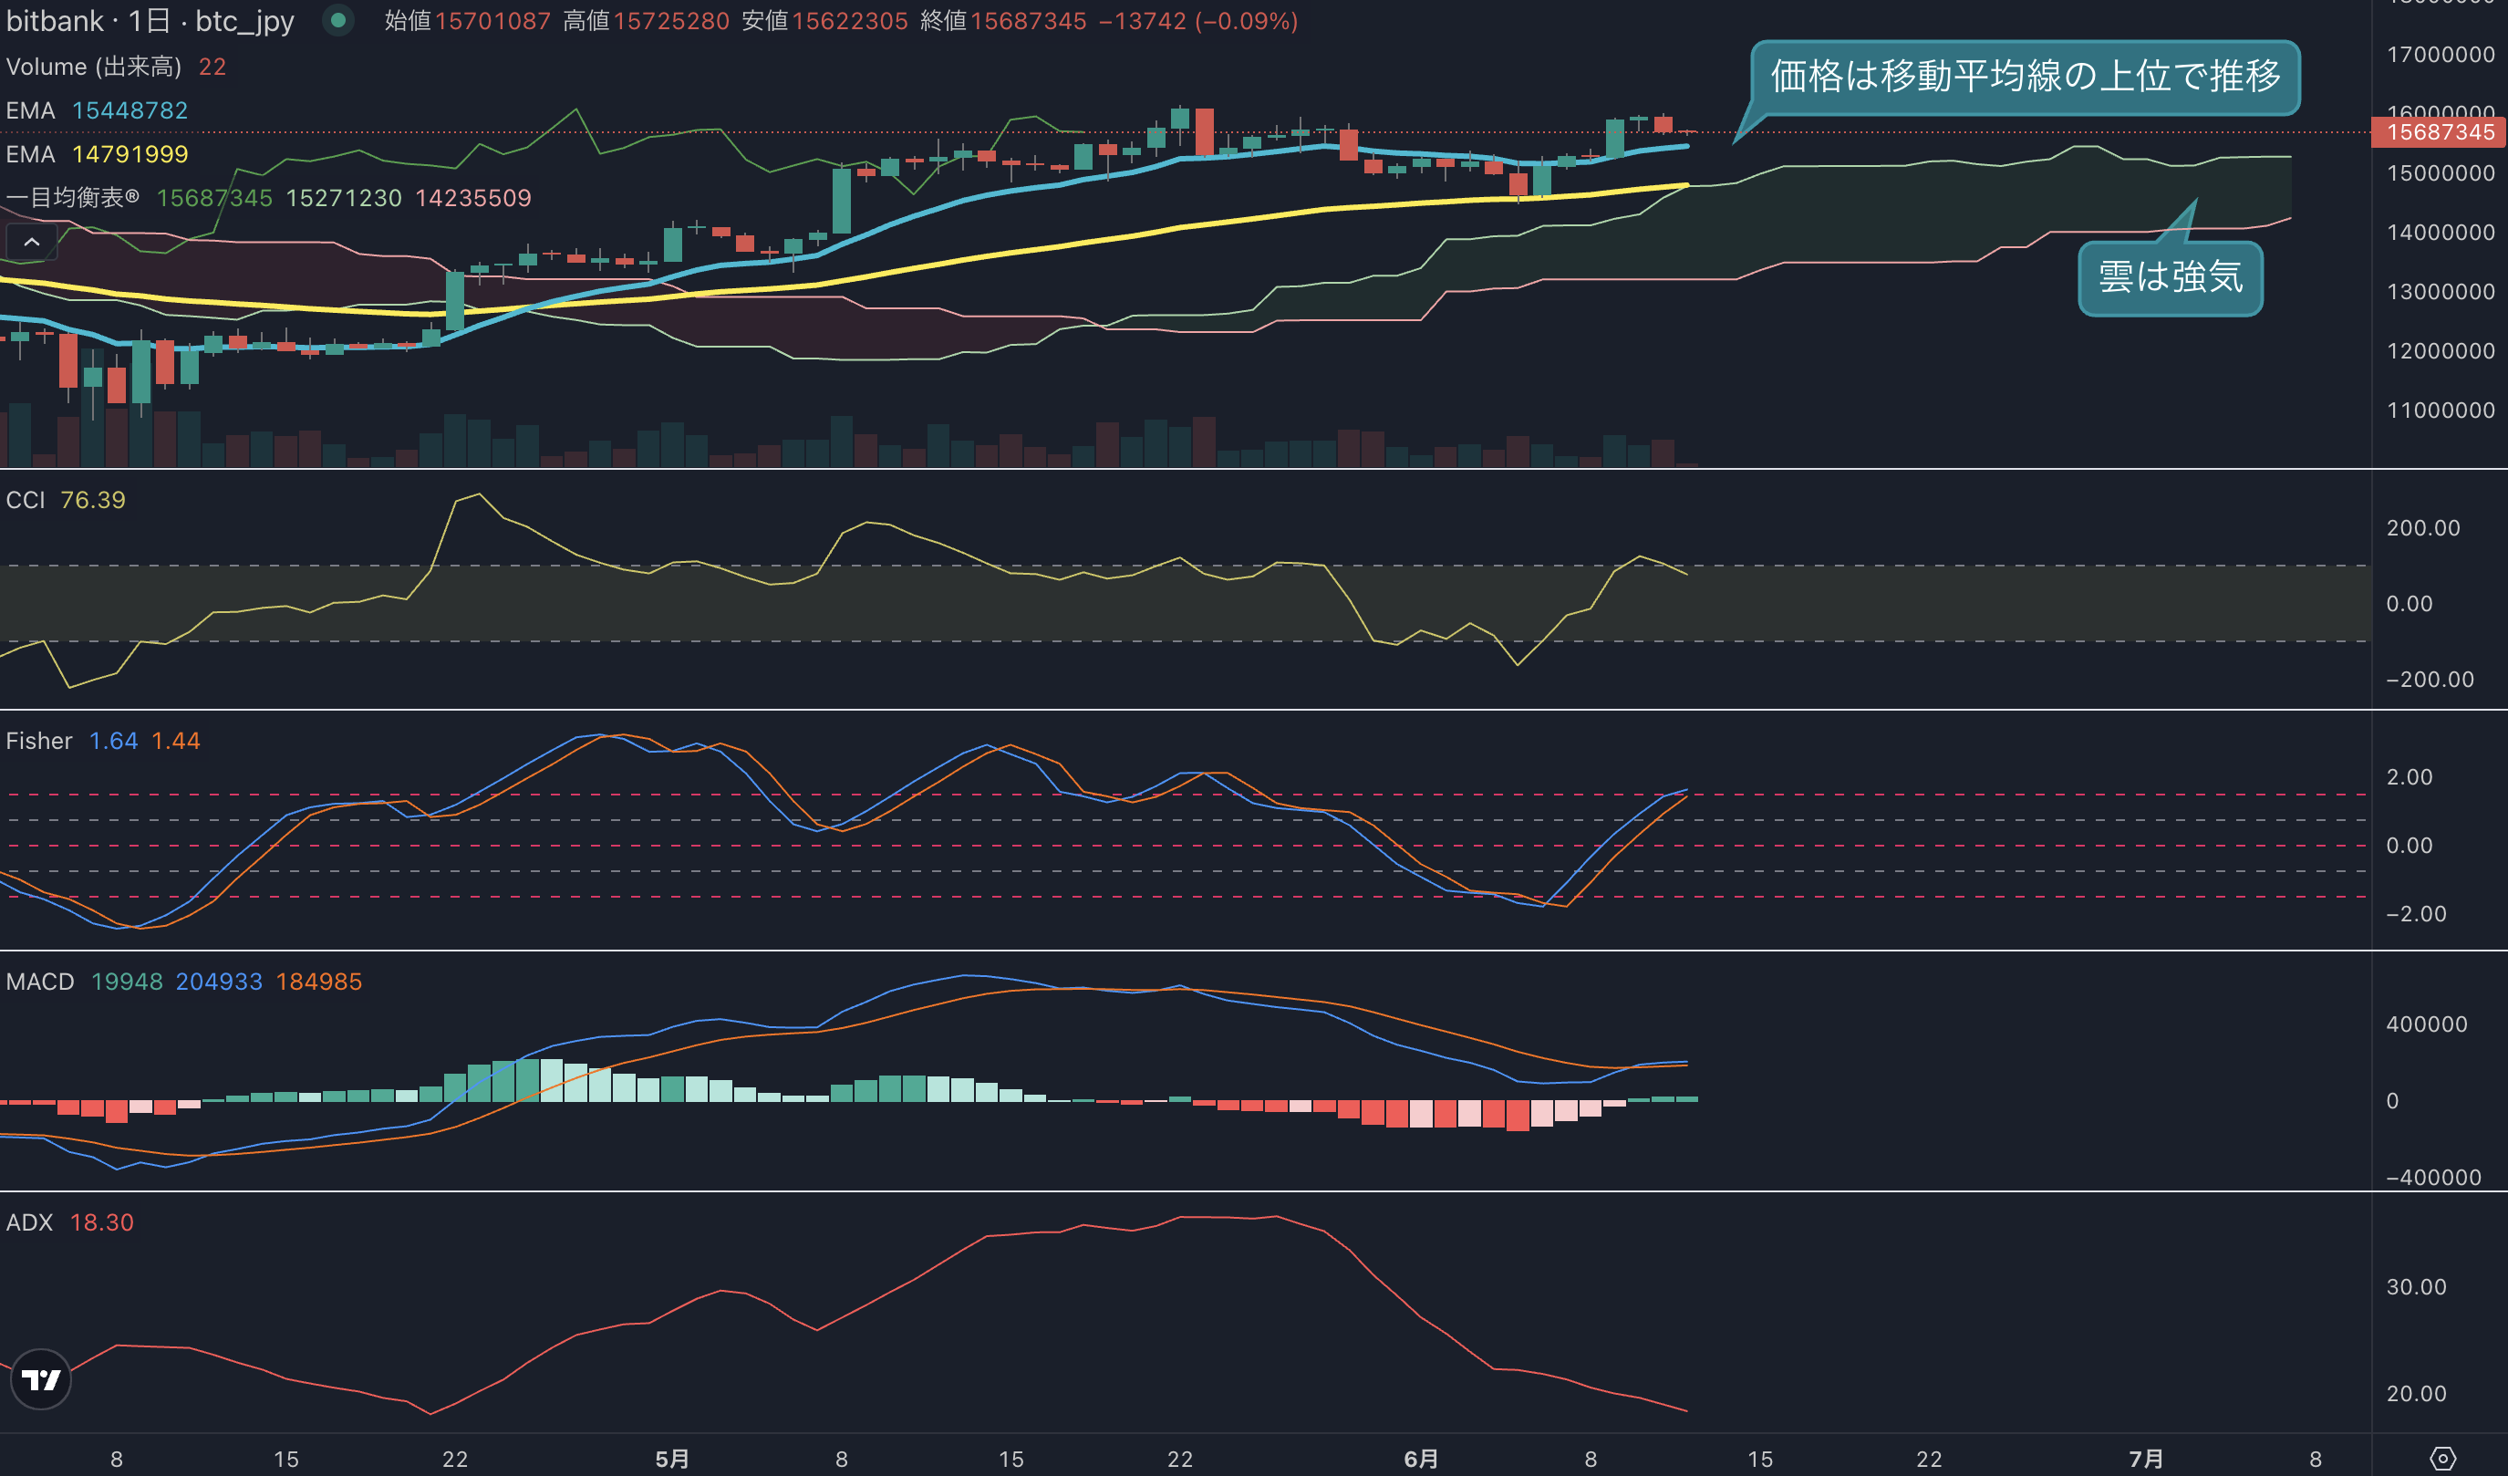The height and width of the screenshot is (1476, 2508).
Task: Click the 17000000 price scale level
Action: click(2441, 55)
